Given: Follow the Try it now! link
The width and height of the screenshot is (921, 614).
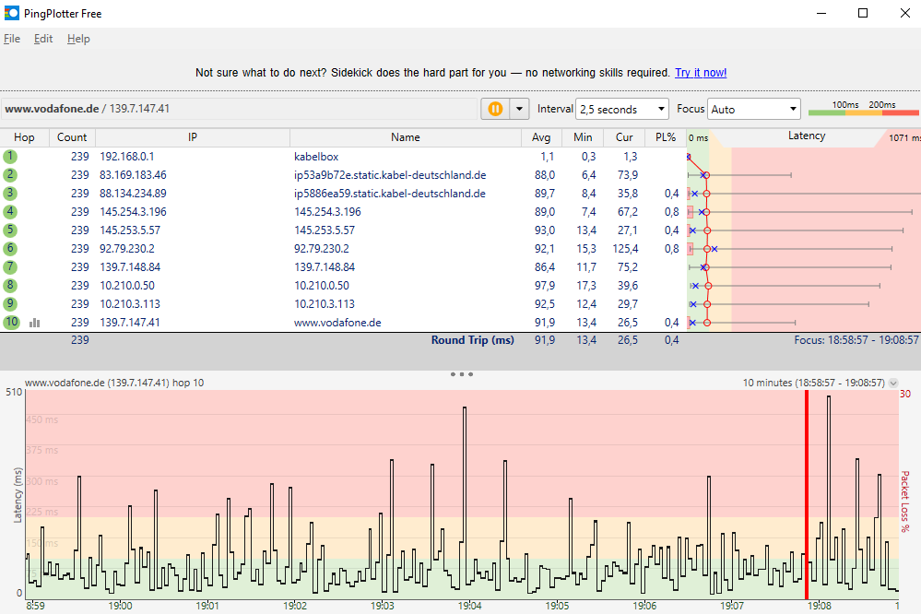Looking at the screenshot, I should [701, 73].
